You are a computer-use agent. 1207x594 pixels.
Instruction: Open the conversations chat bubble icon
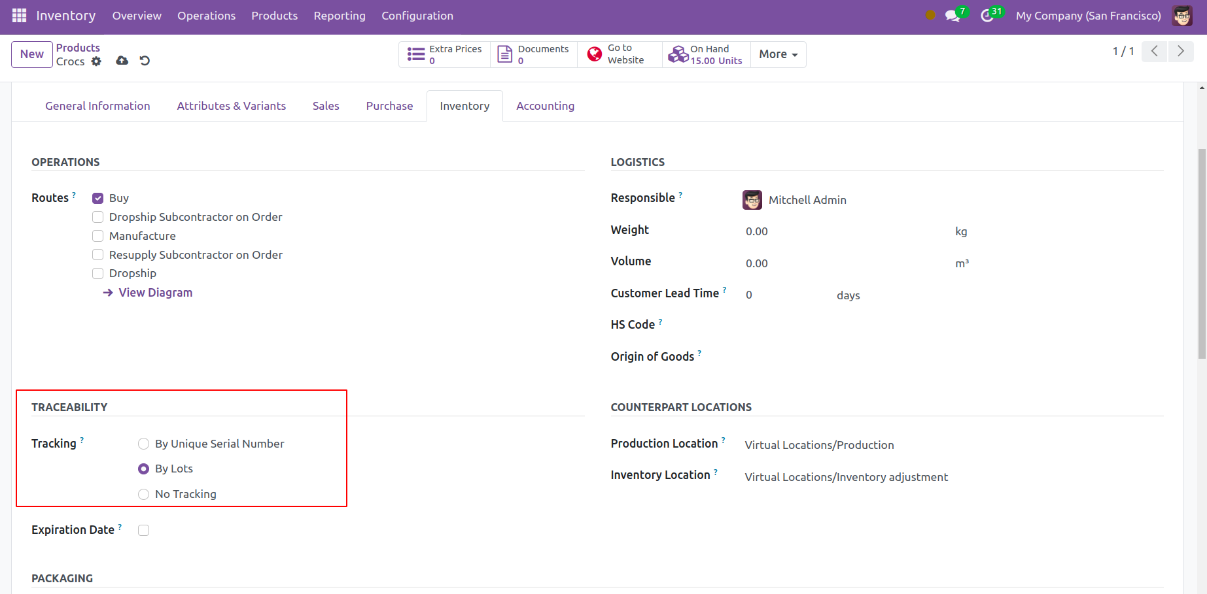tap(952, 16)
